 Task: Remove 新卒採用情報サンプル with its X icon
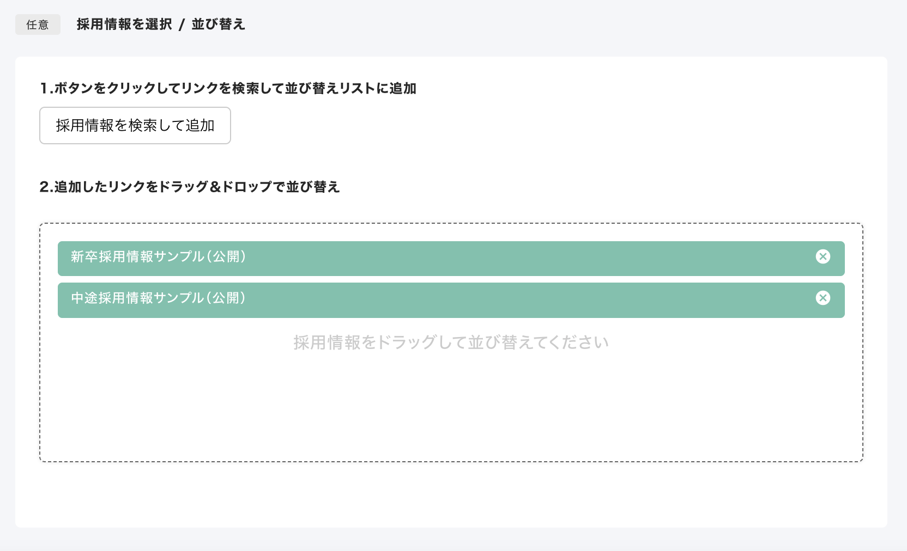(x=823, y=256)
